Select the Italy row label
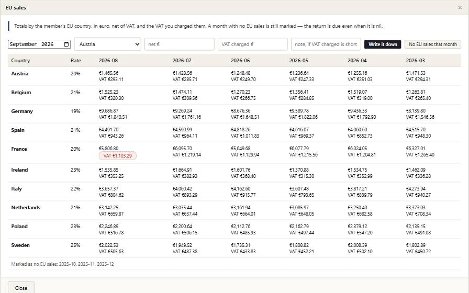The width and height of the screenshot is (469, 293). pos(16,189)
